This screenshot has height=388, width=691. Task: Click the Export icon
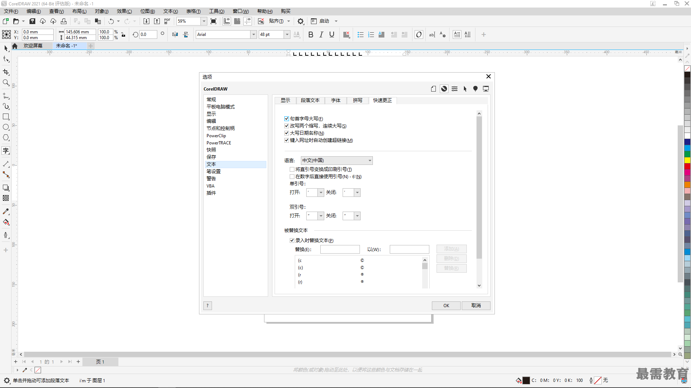point(157,21)
